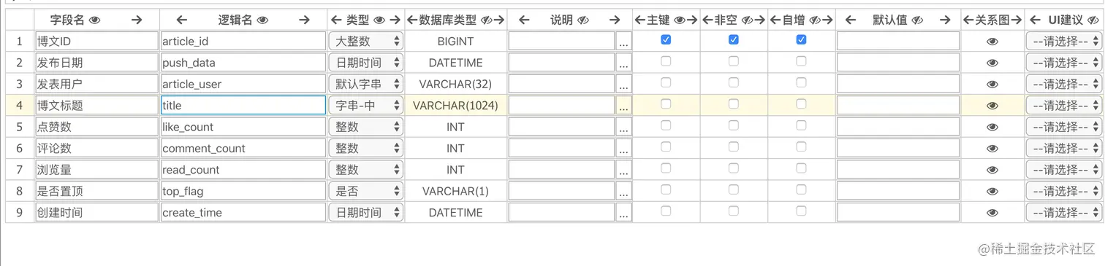Viewport: 1105px width, 266px height.
Task: Click the comment_count logical name field
Action: click(x=243, y=149)
